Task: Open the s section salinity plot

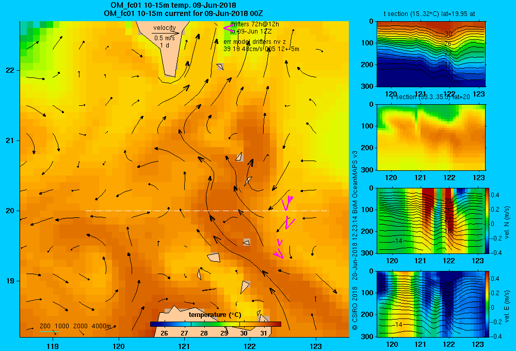Action: click(431, 137)
